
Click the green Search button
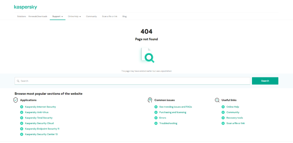point(265,81)
